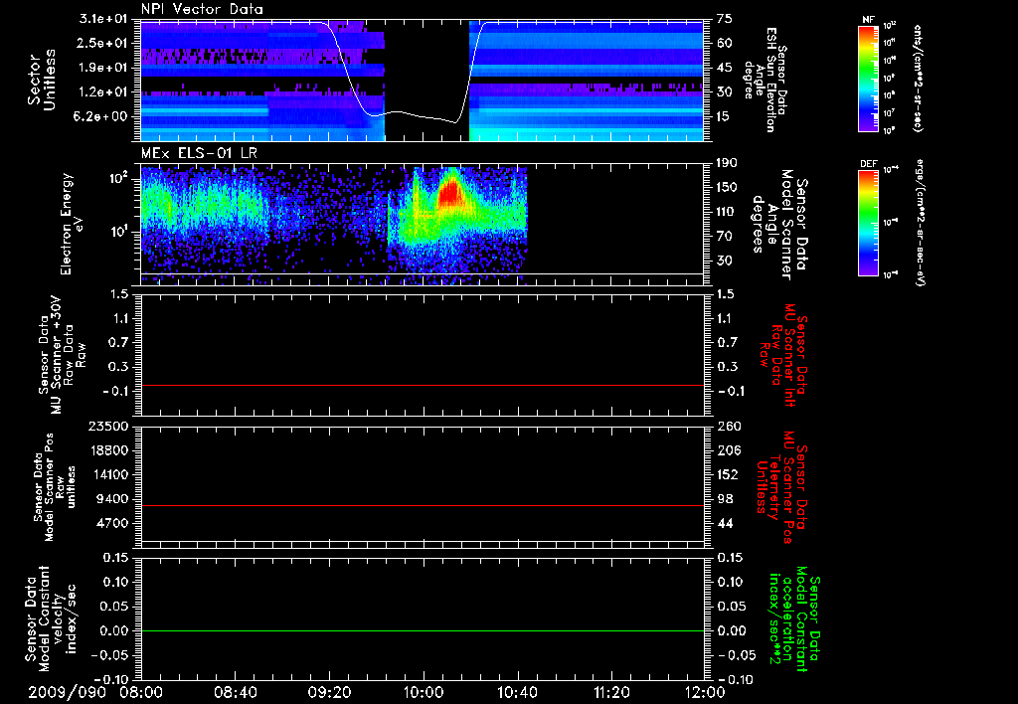Click the "Model Scanner Pos Raw" axis title
1018x704 pixels.
coord(55,487)
